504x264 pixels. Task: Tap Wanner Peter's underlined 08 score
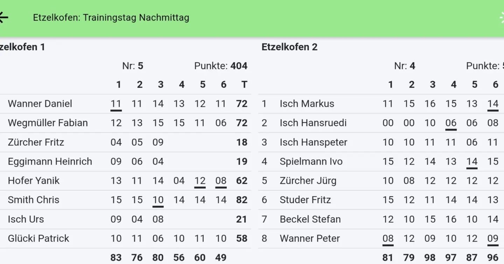pos(388,238)
